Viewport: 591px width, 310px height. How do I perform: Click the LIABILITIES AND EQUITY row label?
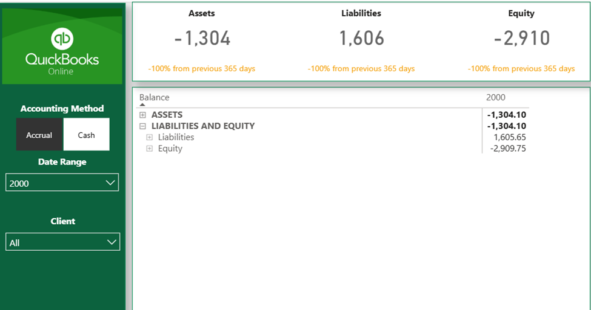click(202, 126)
